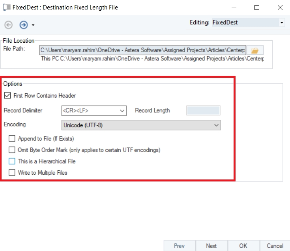Click the window icon in the title bar
Viewport: 290px width, 251px height.
click(7, 7)
